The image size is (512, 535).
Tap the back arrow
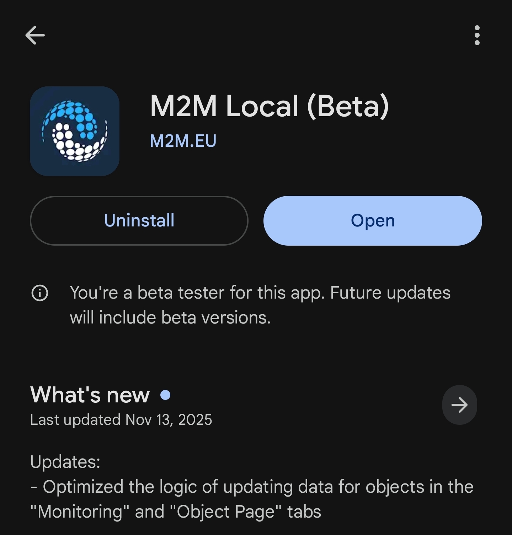tap(35, 35)
